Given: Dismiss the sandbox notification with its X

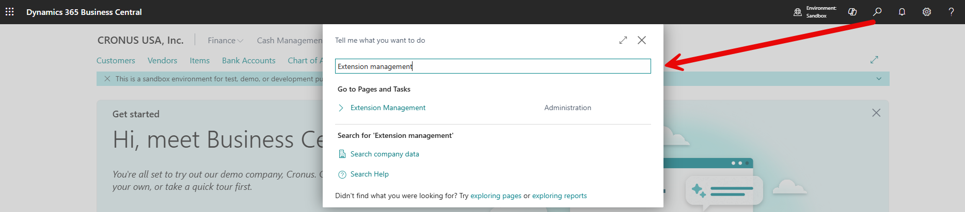Looking at the screenshot, I should coord(107,79).
